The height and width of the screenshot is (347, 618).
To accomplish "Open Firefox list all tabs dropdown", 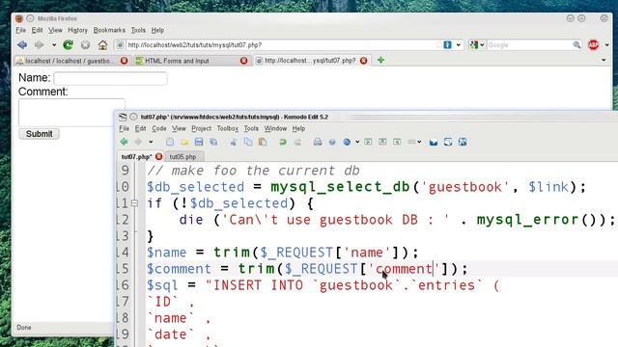I will pyautogui.click(x=604, y=60).
